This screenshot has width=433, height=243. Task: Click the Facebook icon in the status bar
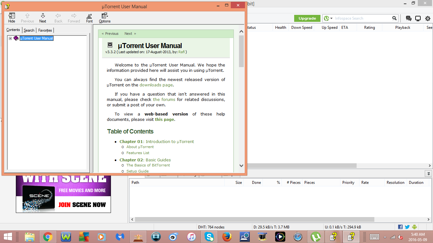400,227
